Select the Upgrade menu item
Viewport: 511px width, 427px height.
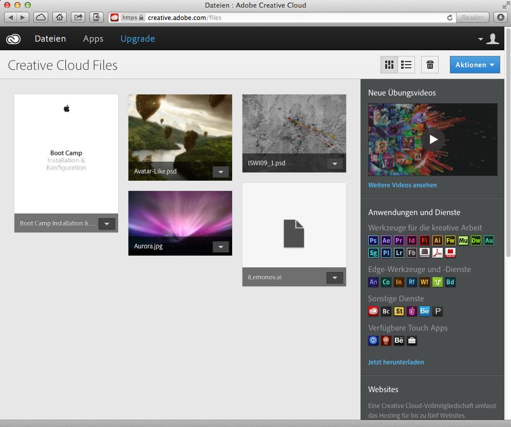[x=138, y=39]
